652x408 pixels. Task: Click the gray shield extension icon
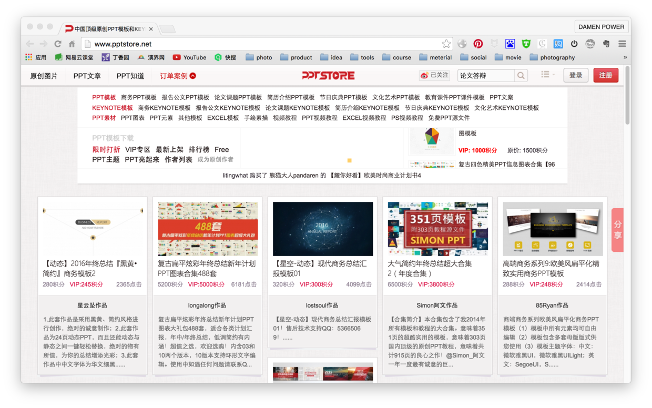point(494,44)
